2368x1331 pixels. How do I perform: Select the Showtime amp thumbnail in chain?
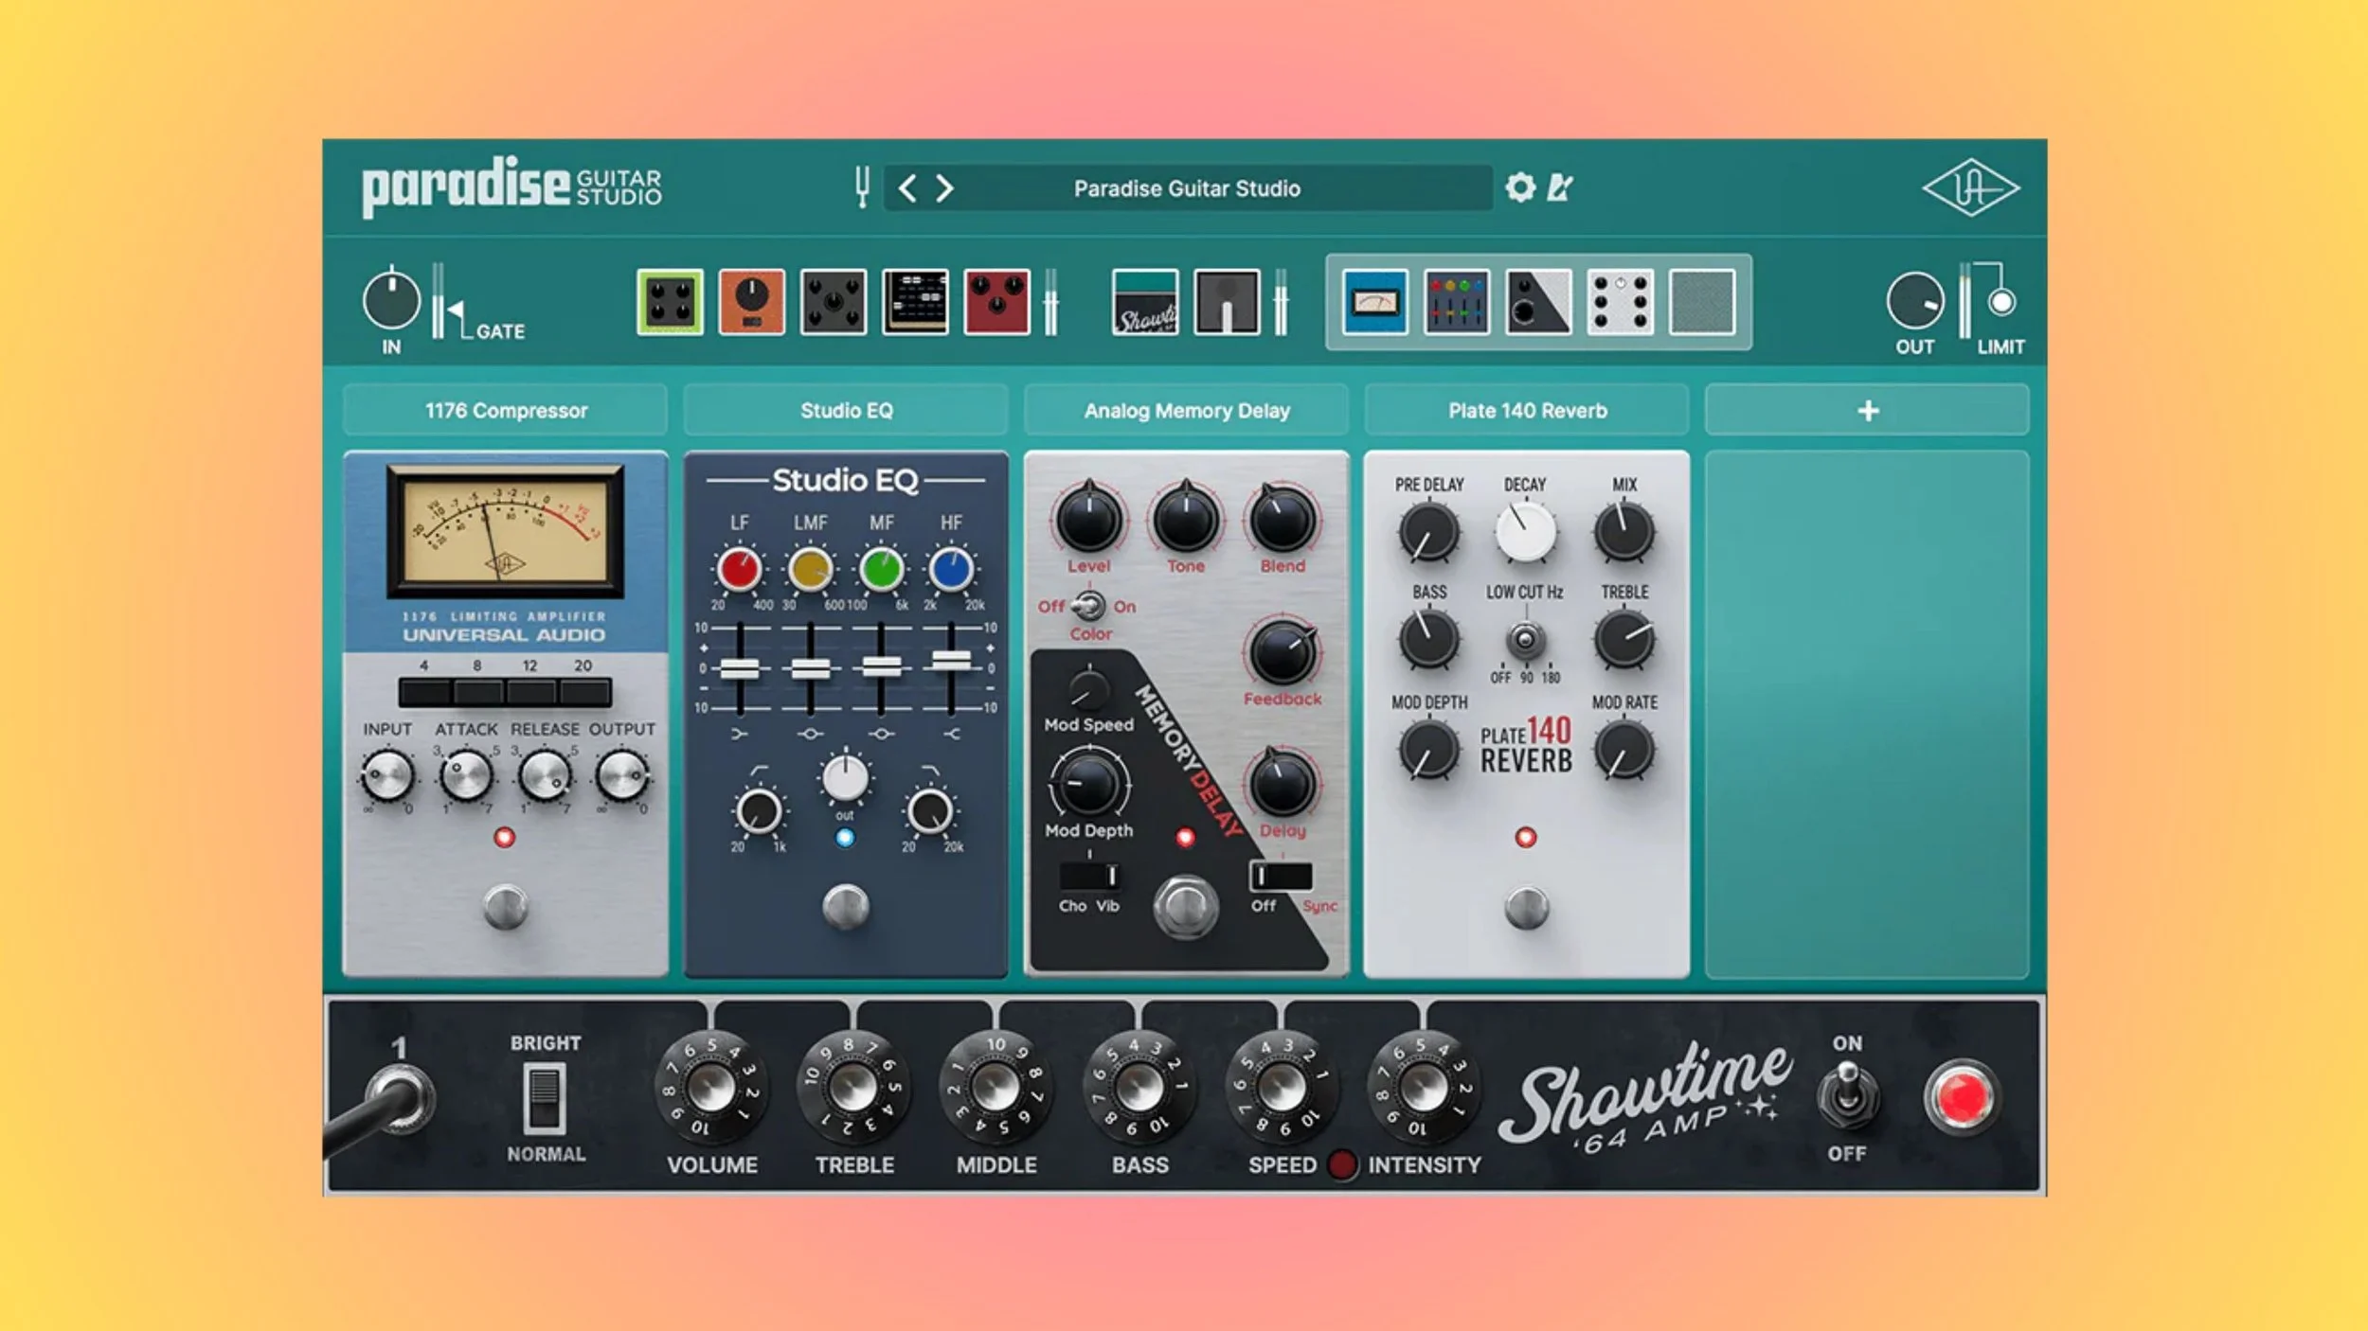pyautogui.click(x=1144, y=302)
